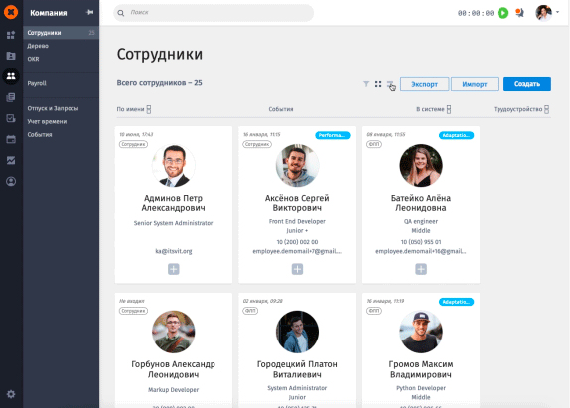Switch to grid view icon
The image size is (570, 408).
click(378, 84)
